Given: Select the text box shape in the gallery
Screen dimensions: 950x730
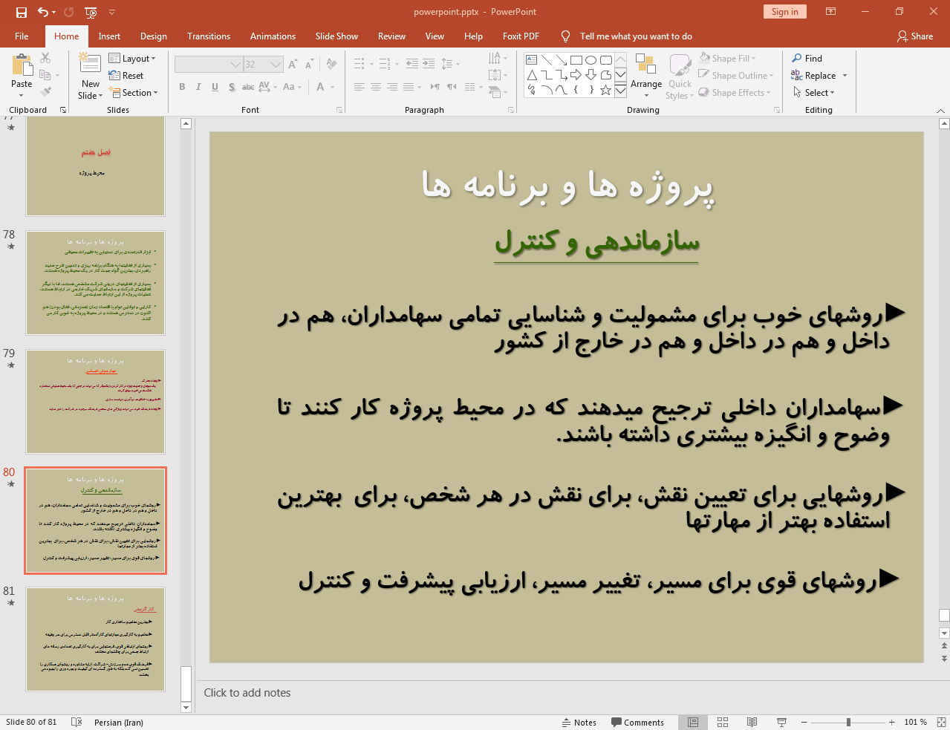Looking at the screenshot, I should 532,60.
